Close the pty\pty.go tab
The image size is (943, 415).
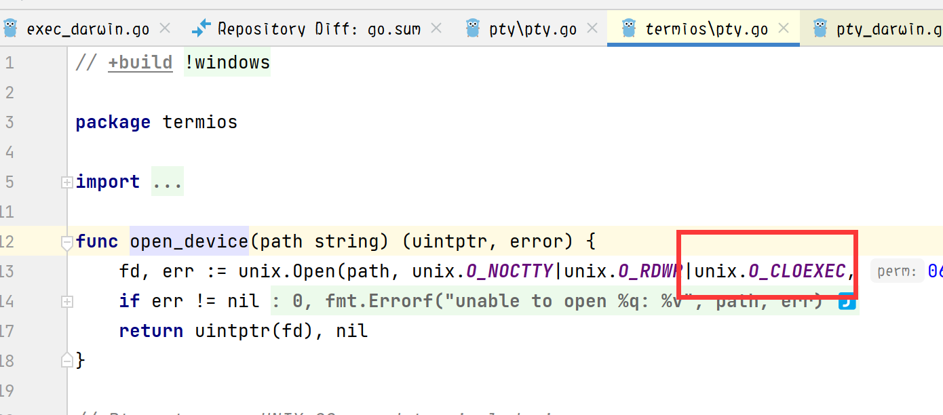tap(592, 28)
